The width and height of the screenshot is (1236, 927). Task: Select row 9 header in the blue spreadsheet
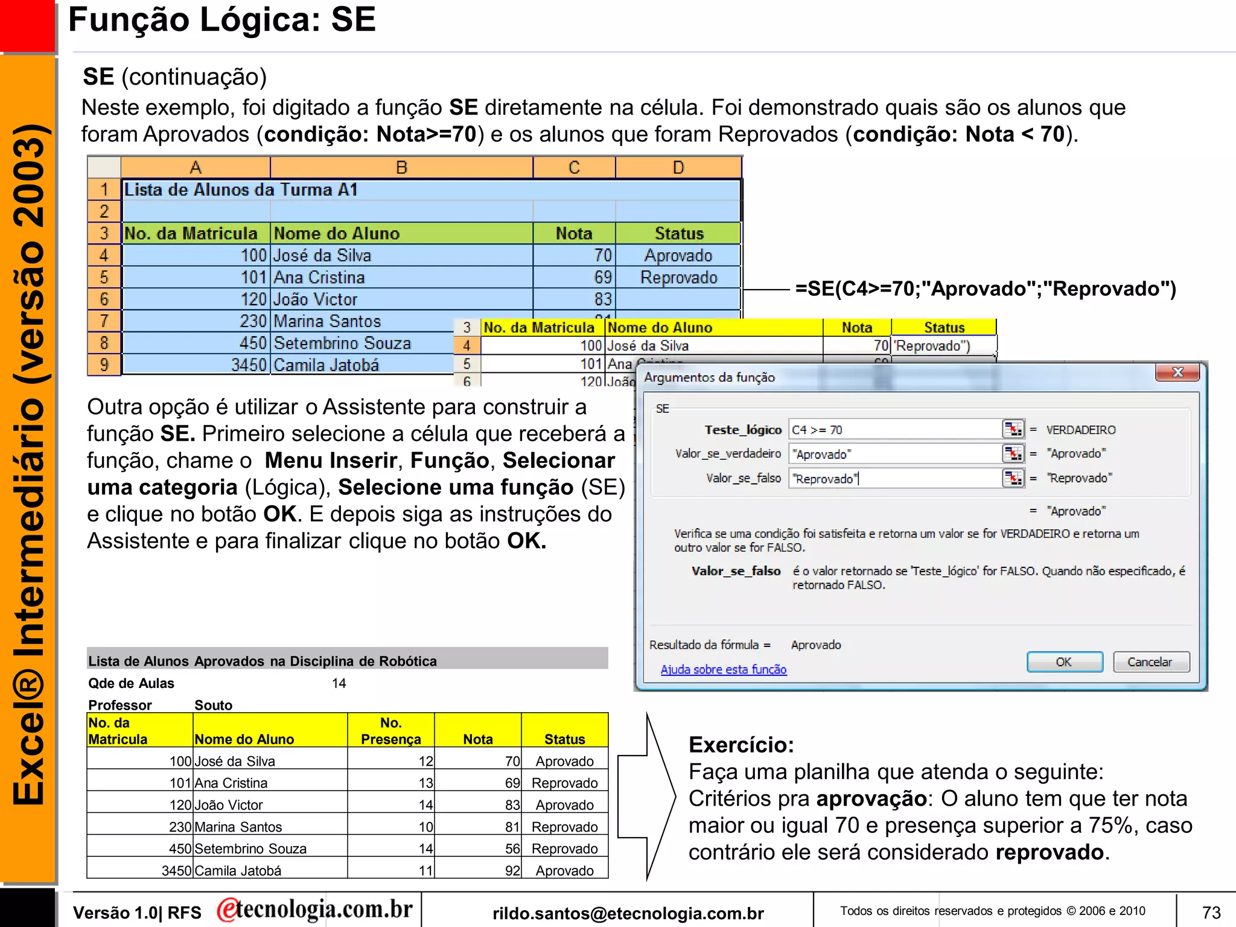tap(104, 365)
